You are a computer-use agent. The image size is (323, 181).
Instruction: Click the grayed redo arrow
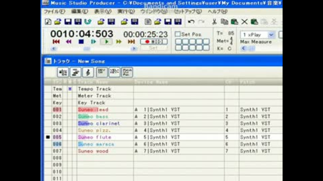point(201,21)
